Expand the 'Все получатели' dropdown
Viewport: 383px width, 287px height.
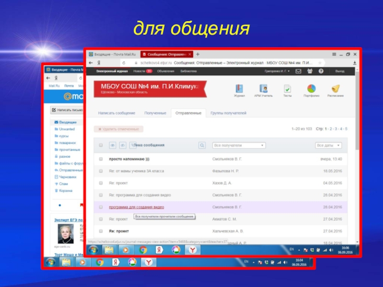coord(239,145)
